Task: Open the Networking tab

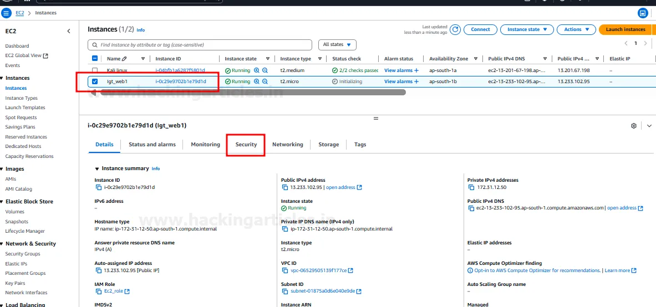Action: tap(287, 145)
